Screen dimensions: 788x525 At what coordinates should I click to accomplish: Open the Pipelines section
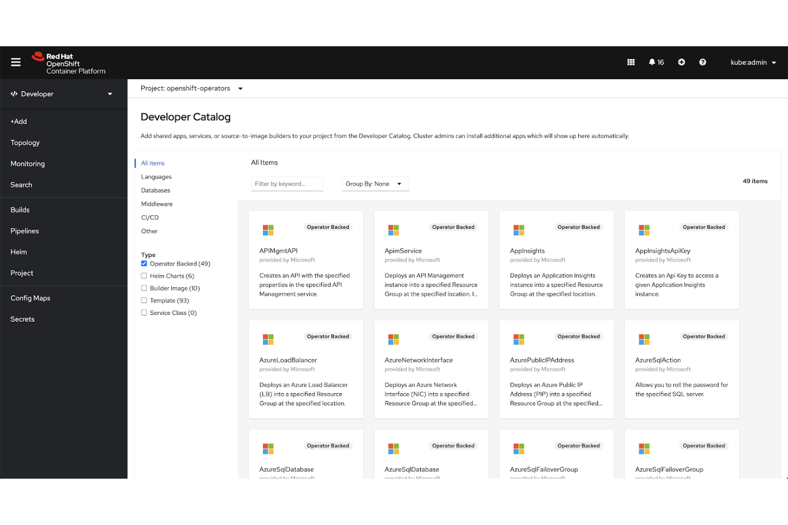(24, 231)
